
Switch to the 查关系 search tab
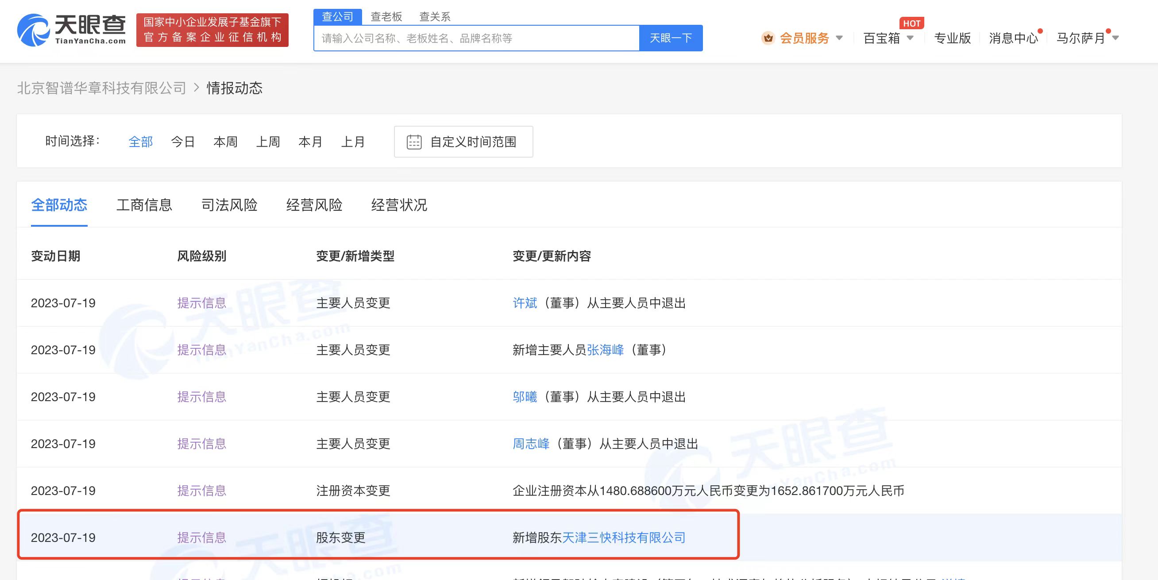click(x=435, y=17)
